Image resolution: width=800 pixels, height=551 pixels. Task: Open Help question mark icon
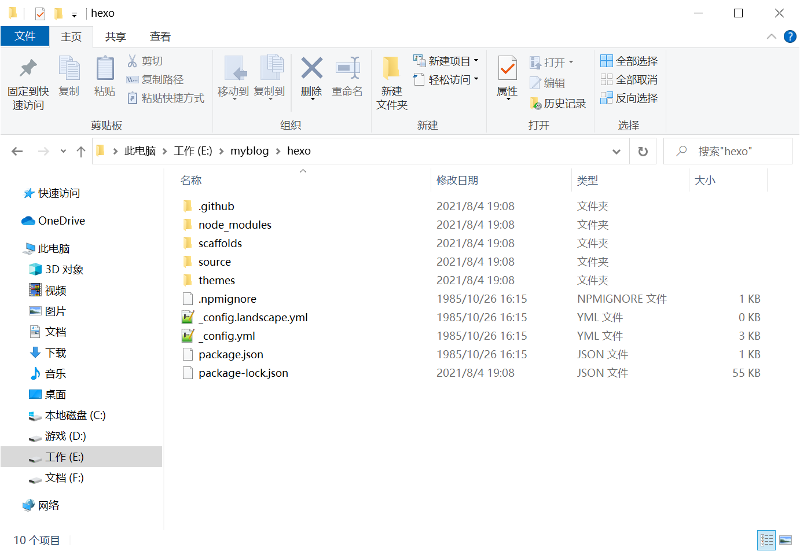(x=790, y=36)
